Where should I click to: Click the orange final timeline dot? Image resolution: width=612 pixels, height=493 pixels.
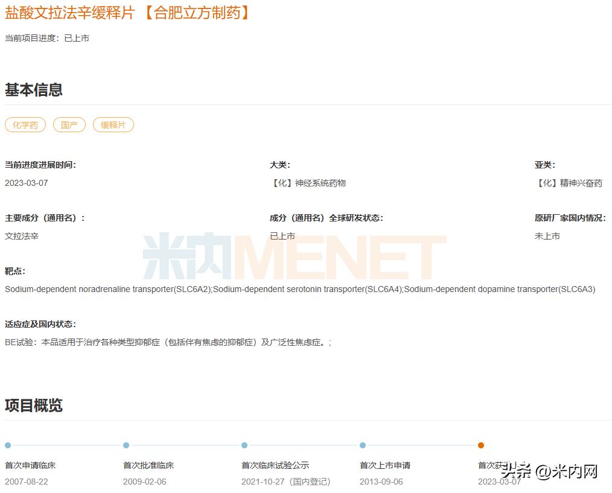point(481,445)
